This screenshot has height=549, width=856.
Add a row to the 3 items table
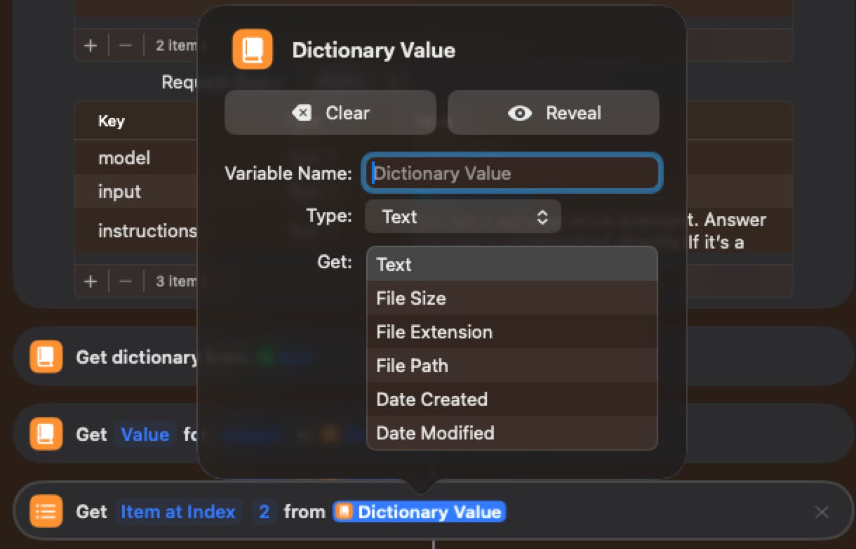(x=91, y=282)
